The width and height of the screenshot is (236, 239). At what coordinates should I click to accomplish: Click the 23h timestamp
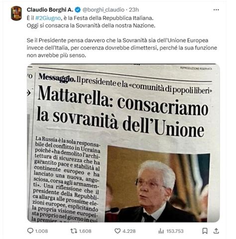click(134, 10)
